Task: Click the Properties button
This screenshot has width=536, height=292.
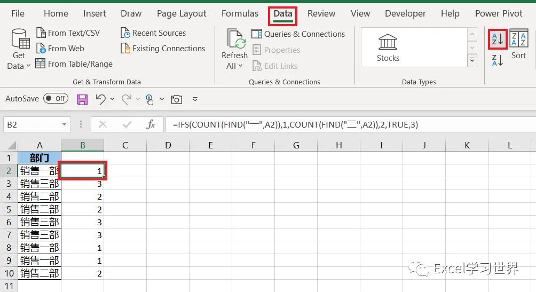Action: click(276, 50)
